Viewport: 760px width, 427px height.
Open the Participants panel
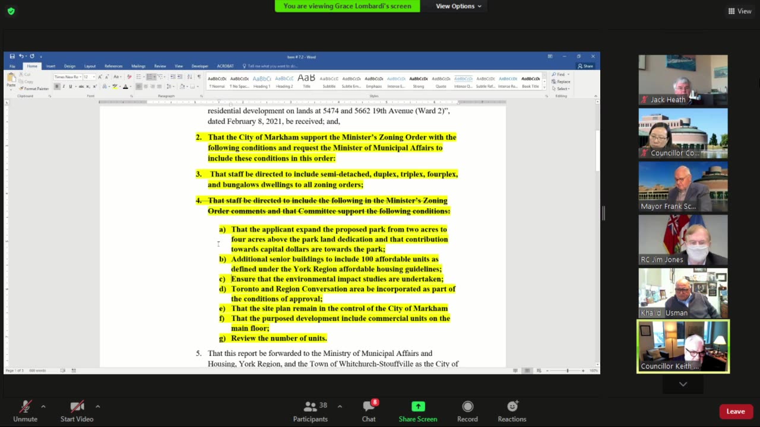tap(311, 411)
